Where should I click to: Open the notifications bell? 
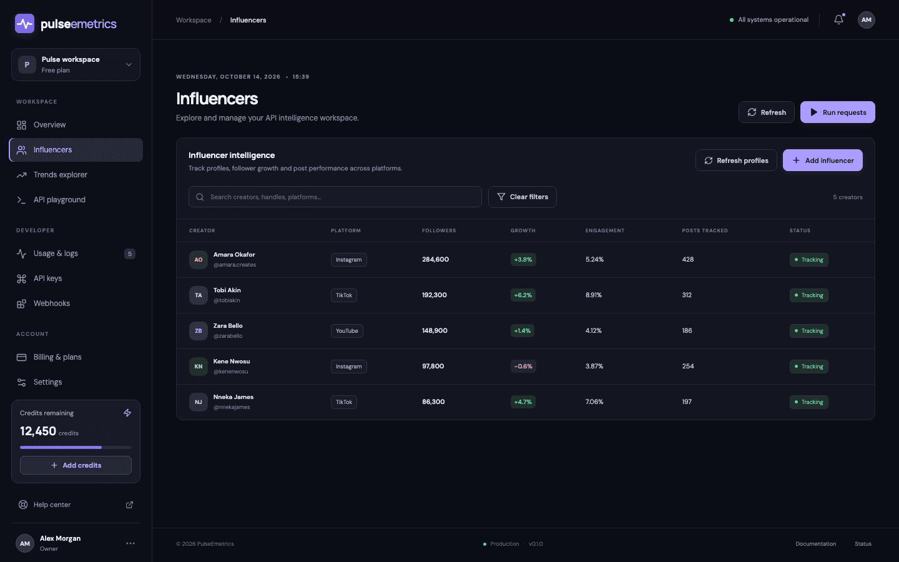click(838, 20)
